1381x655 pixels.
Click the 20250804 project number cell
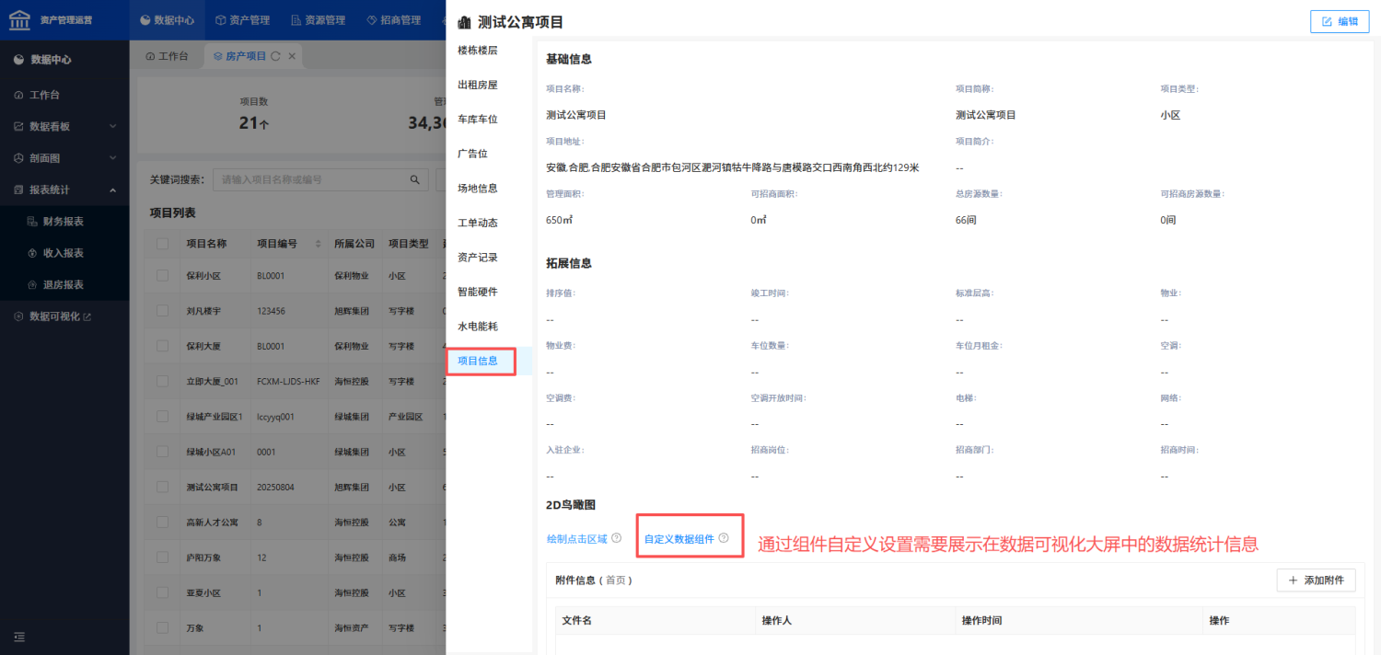275,487
